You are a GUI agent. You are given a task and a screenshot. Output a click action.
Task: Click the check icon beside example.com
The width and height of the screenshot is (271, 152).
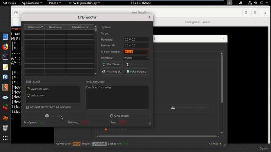click(28, 89)
